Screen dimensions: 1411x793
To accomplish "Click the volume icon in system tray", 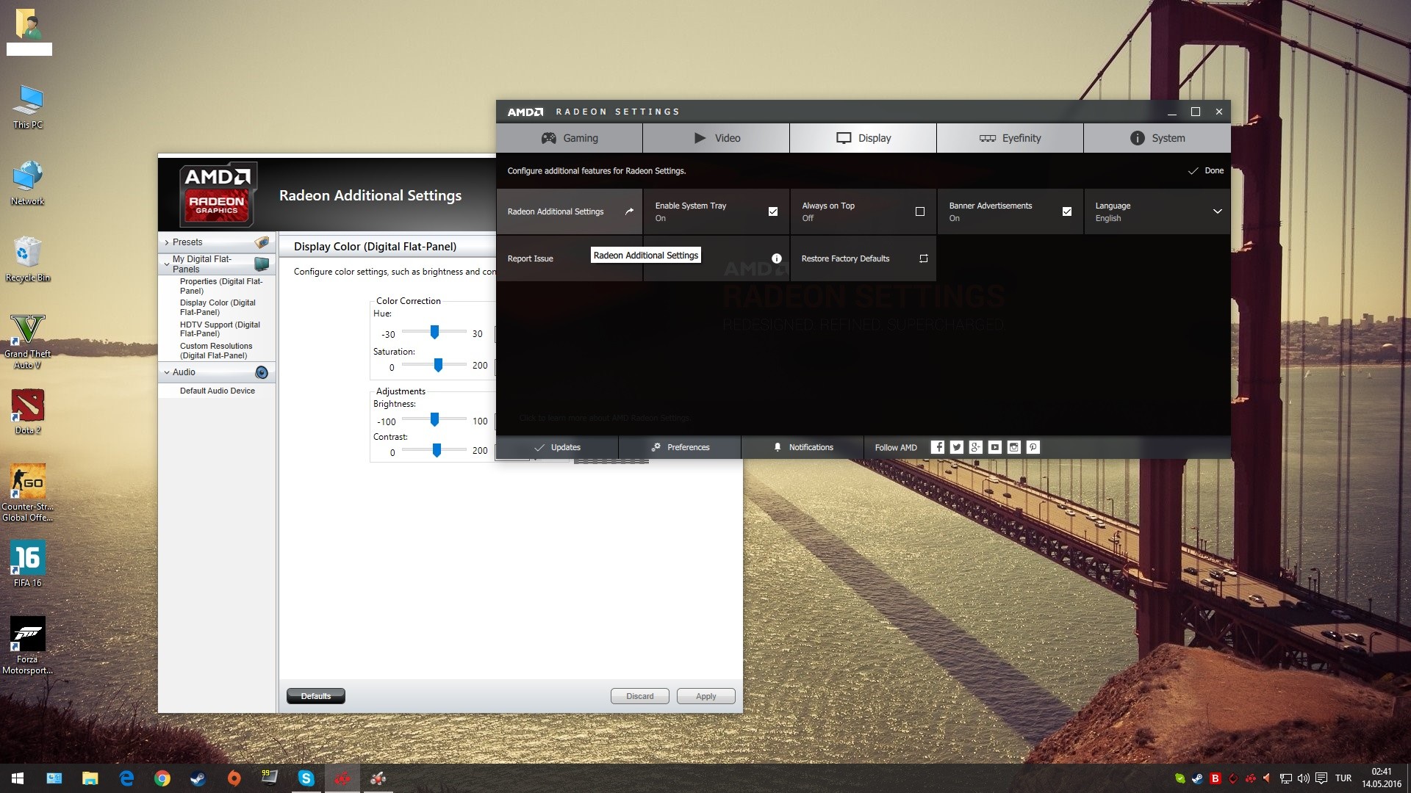I will (1304, 778).
